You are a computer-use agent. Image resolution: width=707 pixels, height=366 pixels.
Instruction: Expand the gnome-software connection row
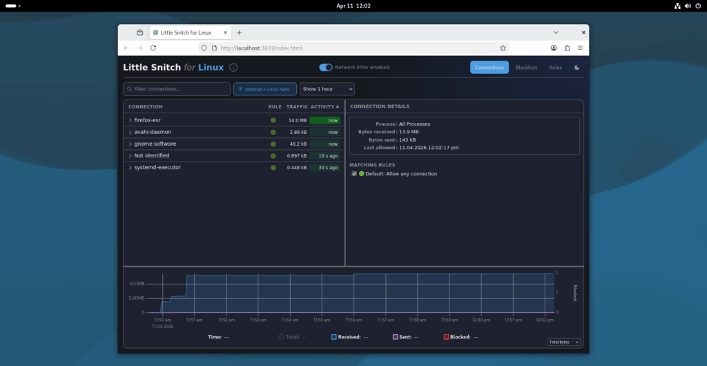(x=130, y=144)
